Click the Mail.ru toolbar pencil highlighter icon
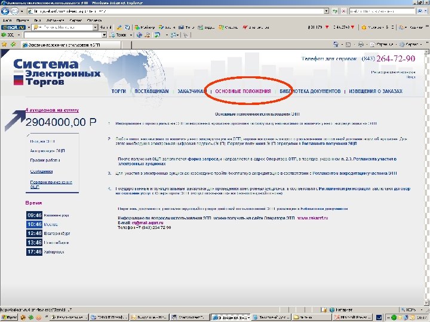430x322 pixels. click(x=119, y=27)
